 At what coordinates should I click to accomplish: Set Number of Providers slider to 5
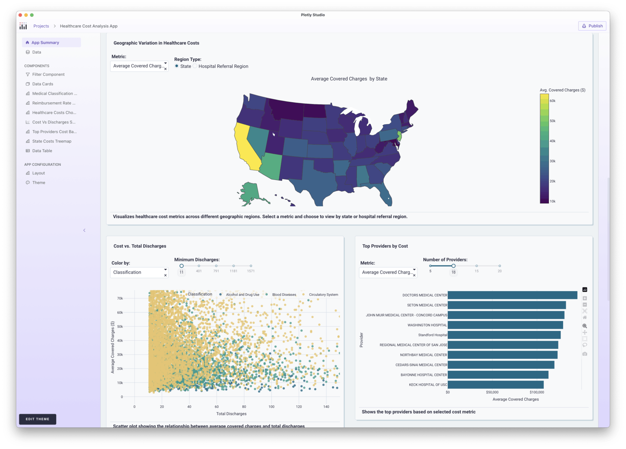point(430,266)
